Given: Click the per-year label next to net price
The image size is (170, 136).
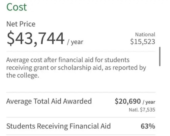Looking at the screenshot, I should (x=75, y=42).
